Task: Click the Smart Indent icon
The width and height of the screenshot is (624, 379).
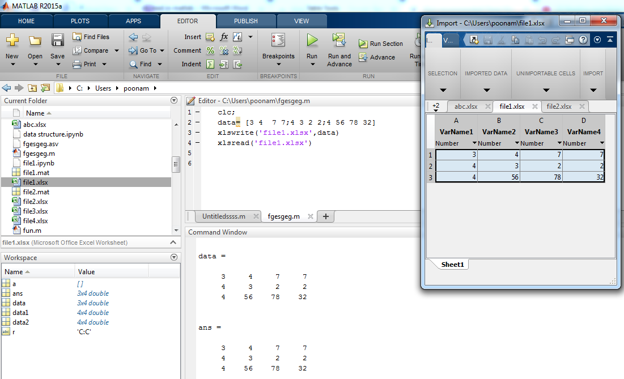Action: click(x=210, y=64)
